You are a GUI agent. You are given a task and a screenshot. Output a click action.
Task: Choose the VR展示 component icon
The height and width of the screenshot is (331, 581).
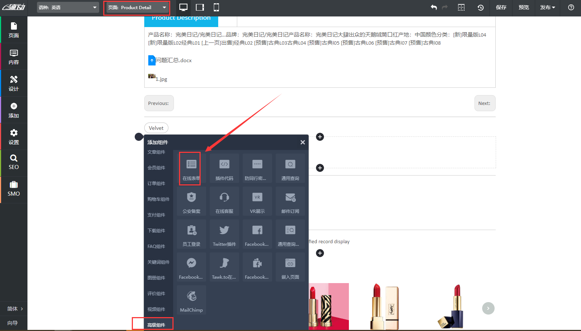(x=257, y=201)
